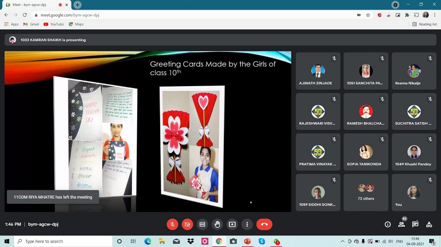The image size is (441, 247).
Task: Show the participants list (85)
Action: (x=401, y=224)
